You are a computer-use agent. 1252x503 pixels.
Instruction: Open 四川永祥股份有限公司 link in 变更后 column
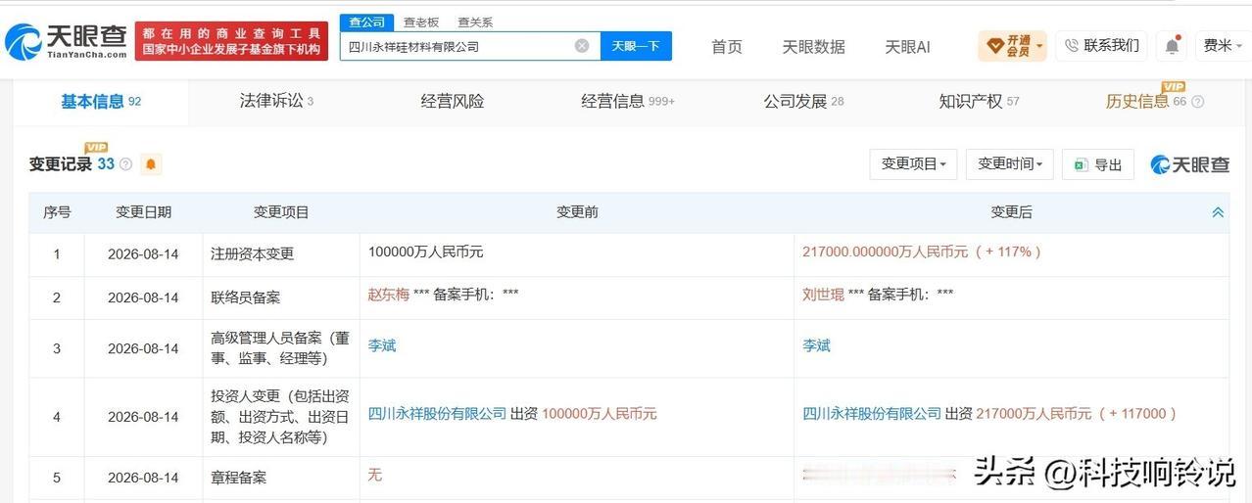tap(872, 414)
